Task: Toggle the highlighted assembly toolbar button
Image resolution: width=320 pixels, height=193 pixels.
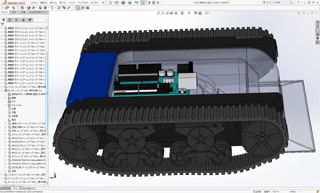Action: [78, 8]
